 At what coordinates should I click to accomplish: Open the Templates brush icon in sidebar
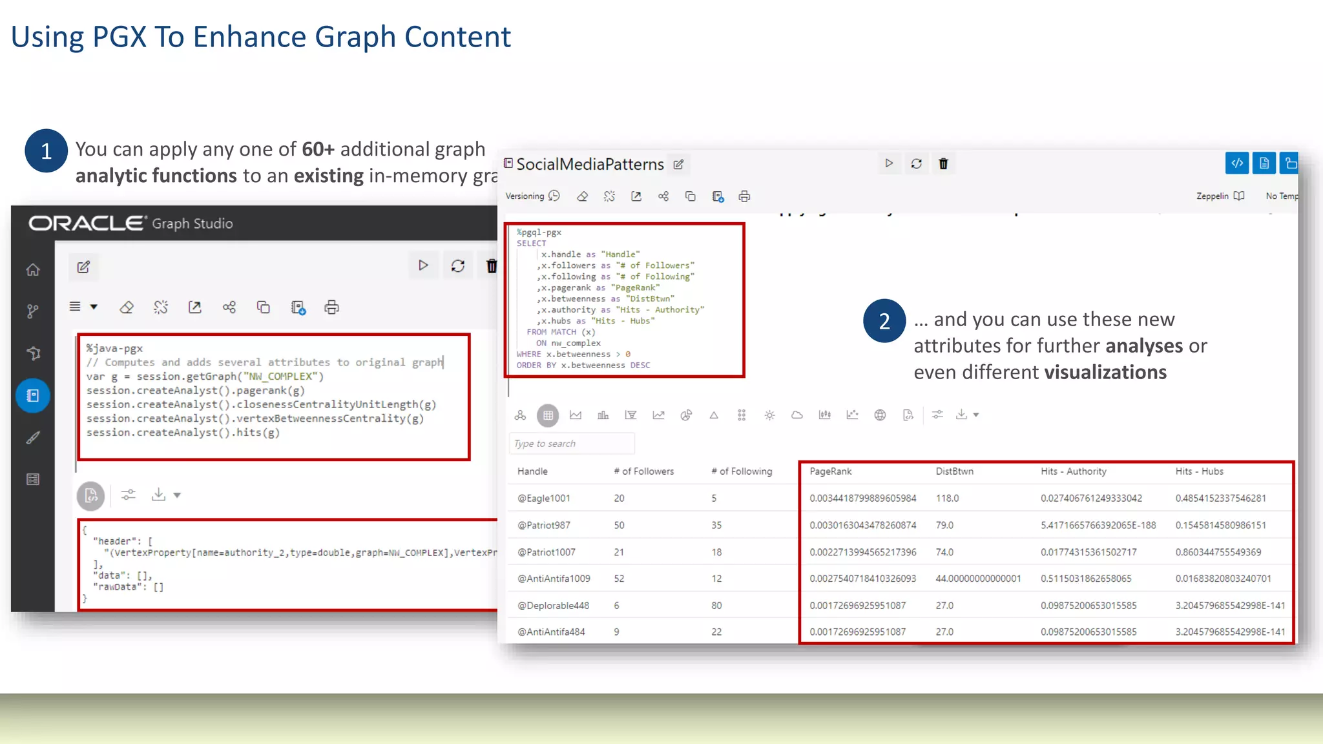click(x=33, y=437)
